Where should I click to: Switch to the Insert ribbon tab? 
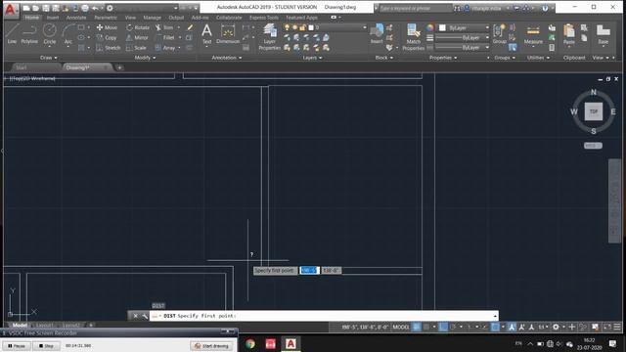[x=52, y=18]
